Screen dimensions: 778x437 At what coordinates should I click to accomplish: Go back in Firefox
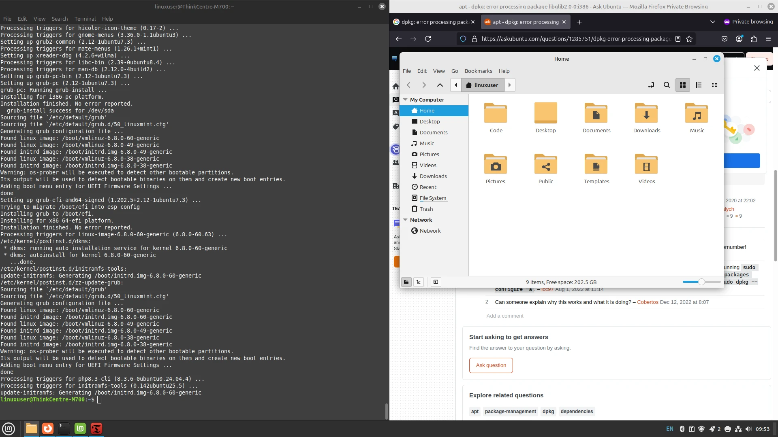(x=399, y=39)
